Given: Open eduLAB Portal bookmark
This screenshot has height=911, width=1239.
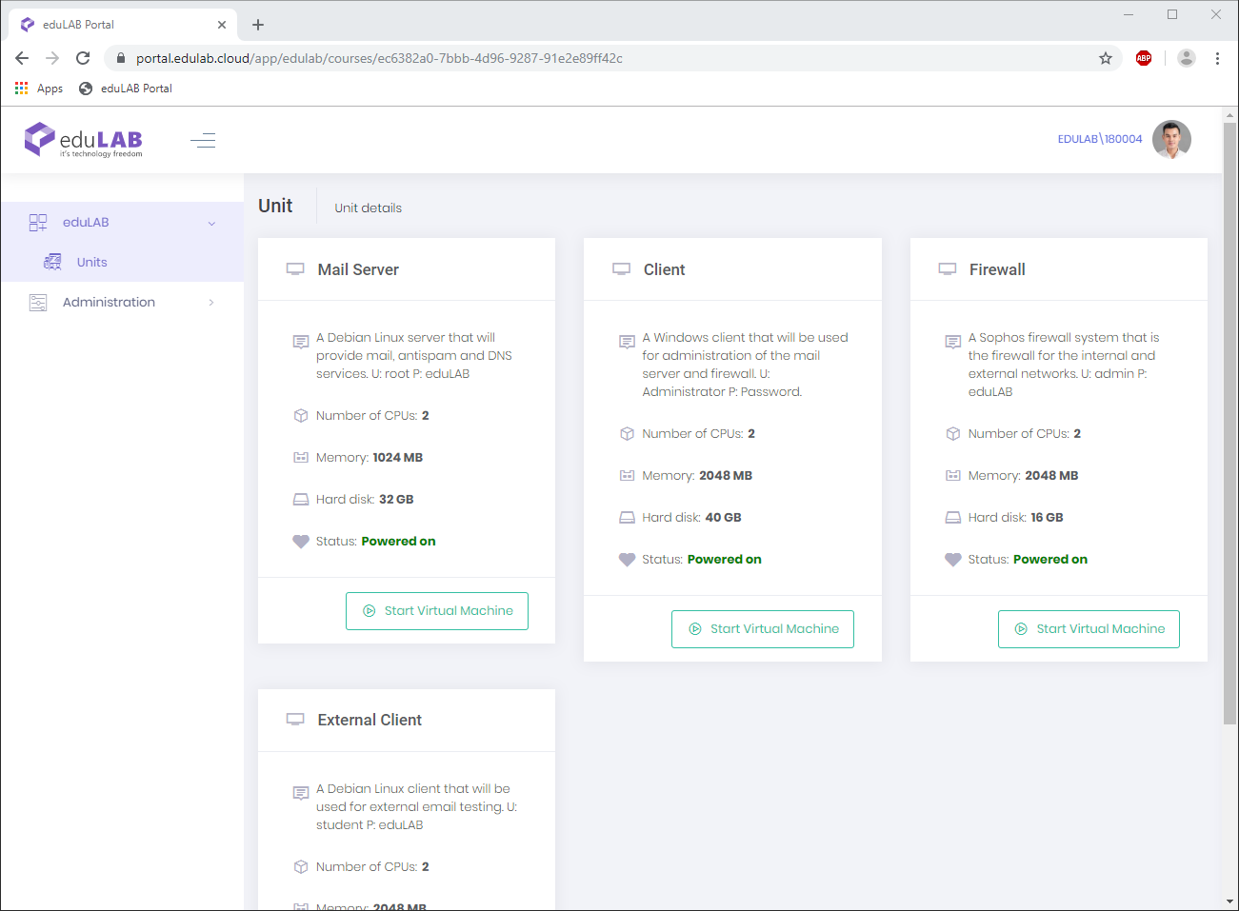Looking at the screenshot, I should [126, 89].
